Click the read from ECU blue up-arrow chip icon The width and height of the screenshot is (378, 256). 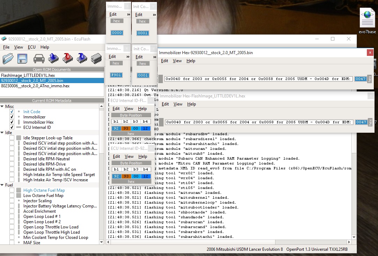[x=53, y=58]
